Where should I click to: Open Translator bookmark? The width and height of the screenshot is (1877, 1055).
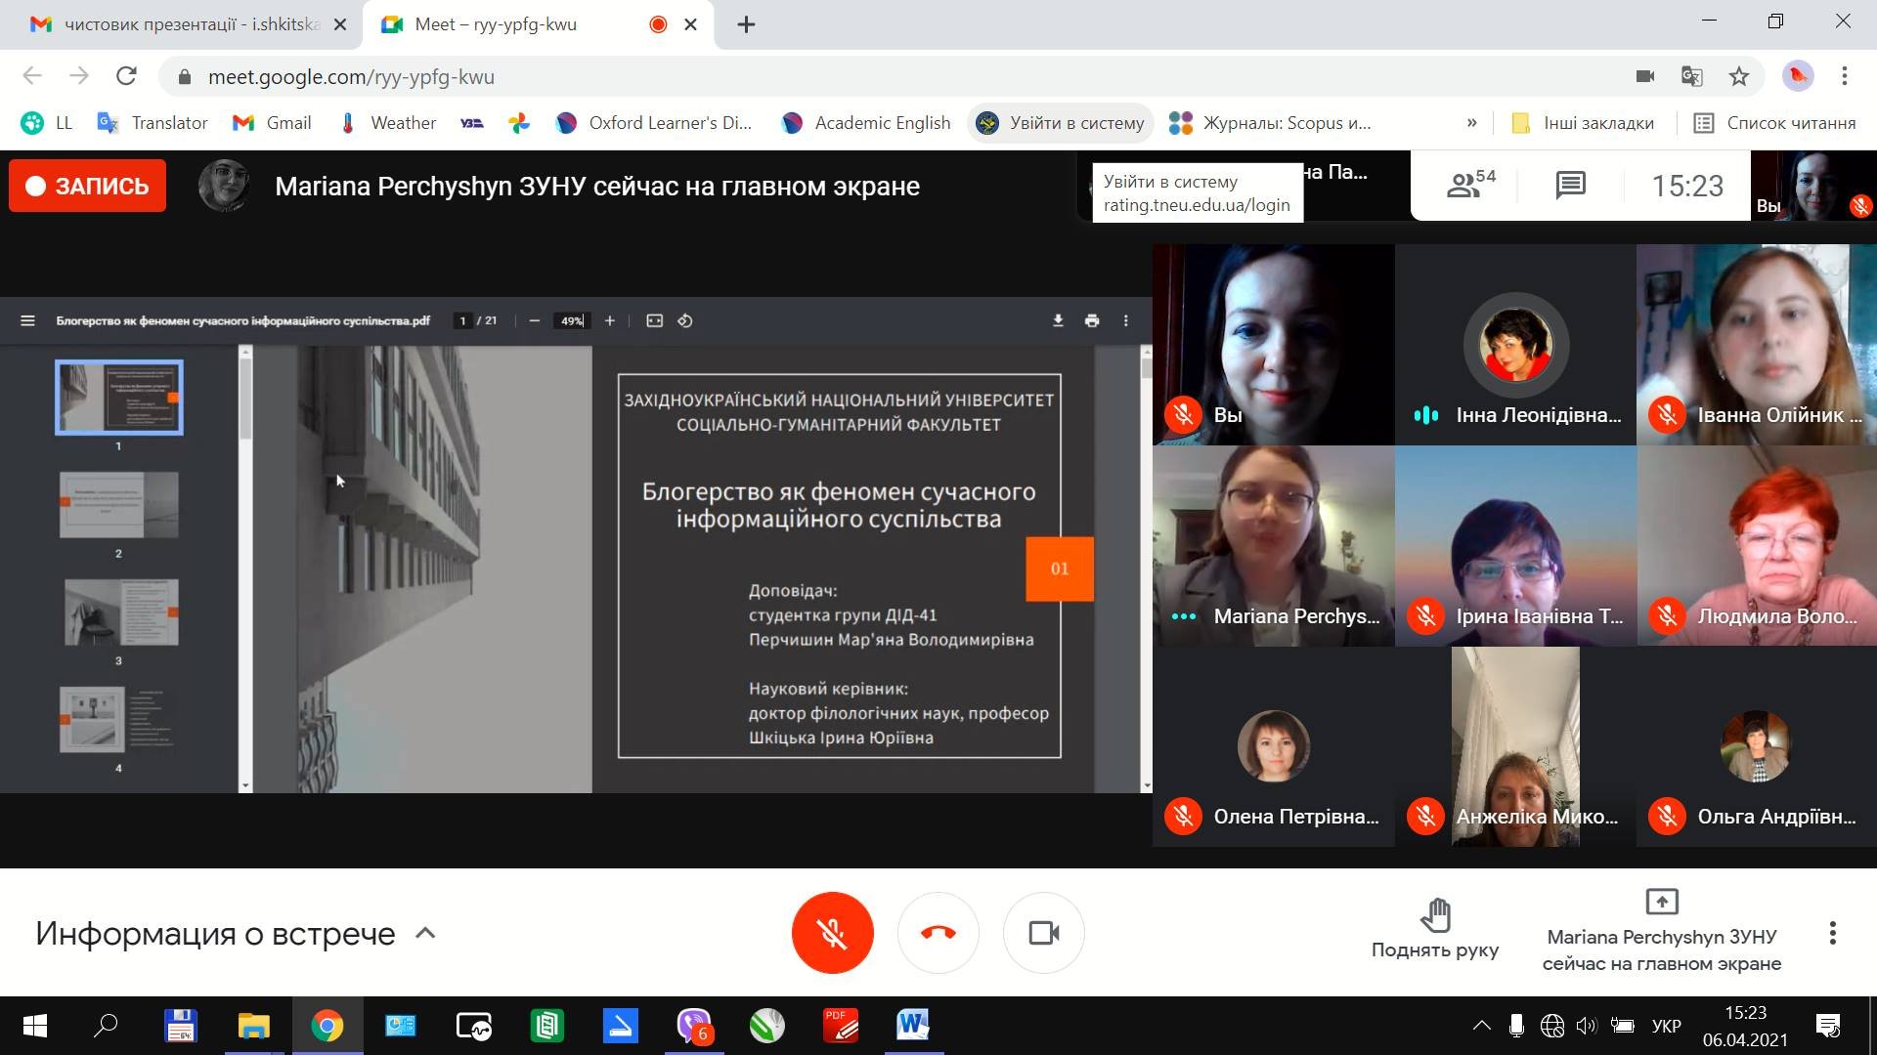[153, 123]
